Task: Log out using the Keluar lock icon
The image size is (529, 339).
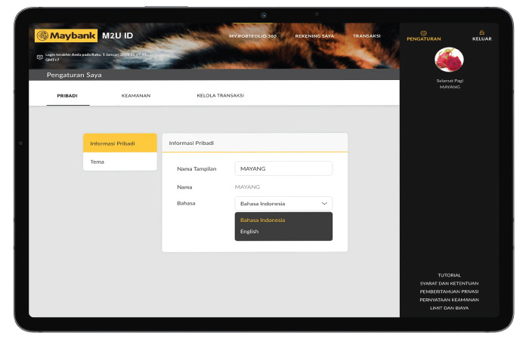Action: click(481, 33)
